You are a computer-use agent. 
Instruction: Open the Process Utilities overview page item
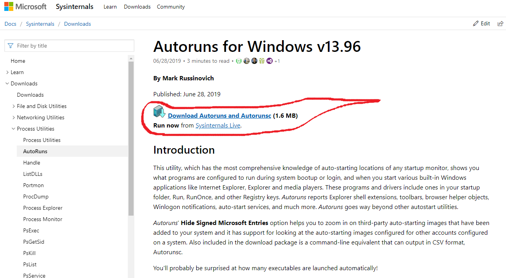coord(42,140)
